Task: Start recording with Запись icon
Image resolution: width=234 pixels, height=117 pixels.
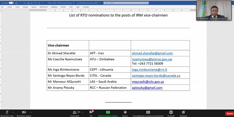Action: pos(125,112)
